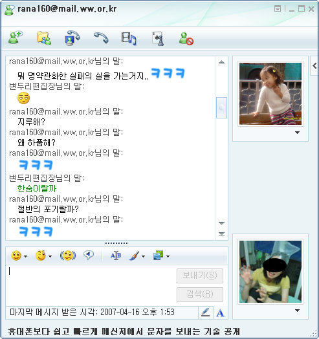The width and height of the screenshot is (319, 339).
Task: Change the font with the AB text icon
Action: point(116,256)
